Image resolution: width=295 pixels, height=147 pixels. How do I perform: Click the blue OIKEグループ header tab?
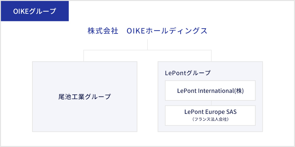click(x=35, y=11)
